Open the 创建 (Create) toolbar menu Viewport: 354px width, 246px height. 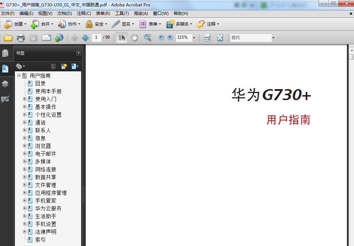tap(15, 24)
